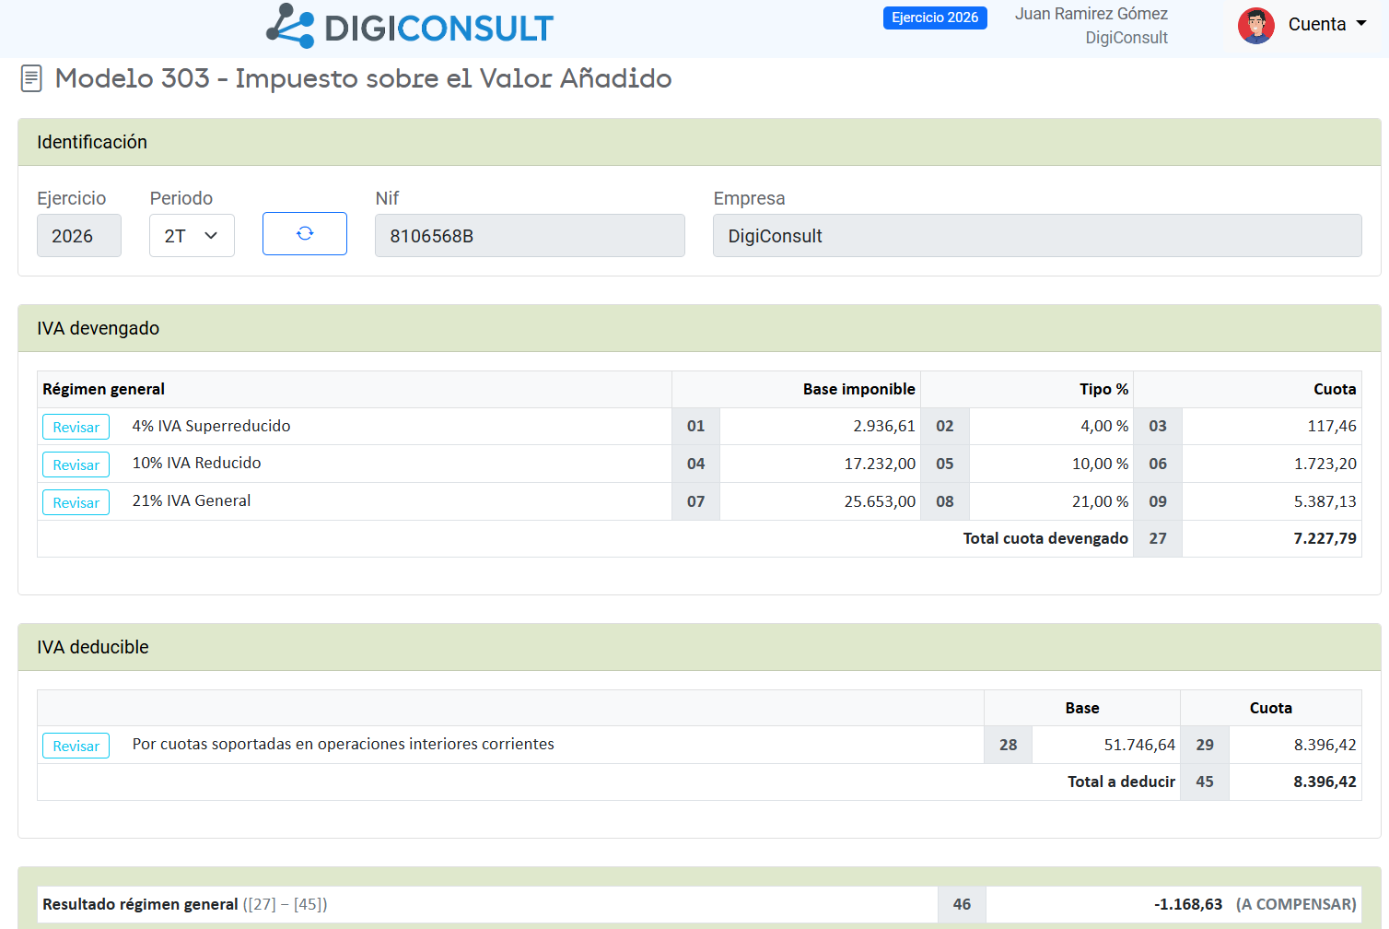Viewport: 1389px width, 929px height.
Task: Open the Cuenta account dropdown
Action: coord(1327,25)
